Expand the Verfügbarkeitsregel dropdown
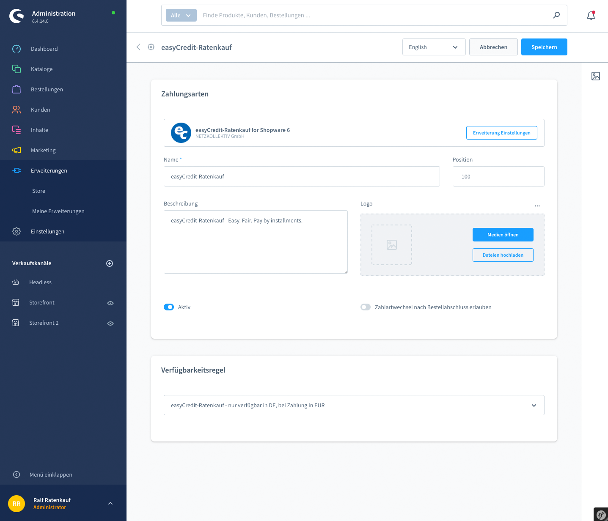 coord(354,405)
